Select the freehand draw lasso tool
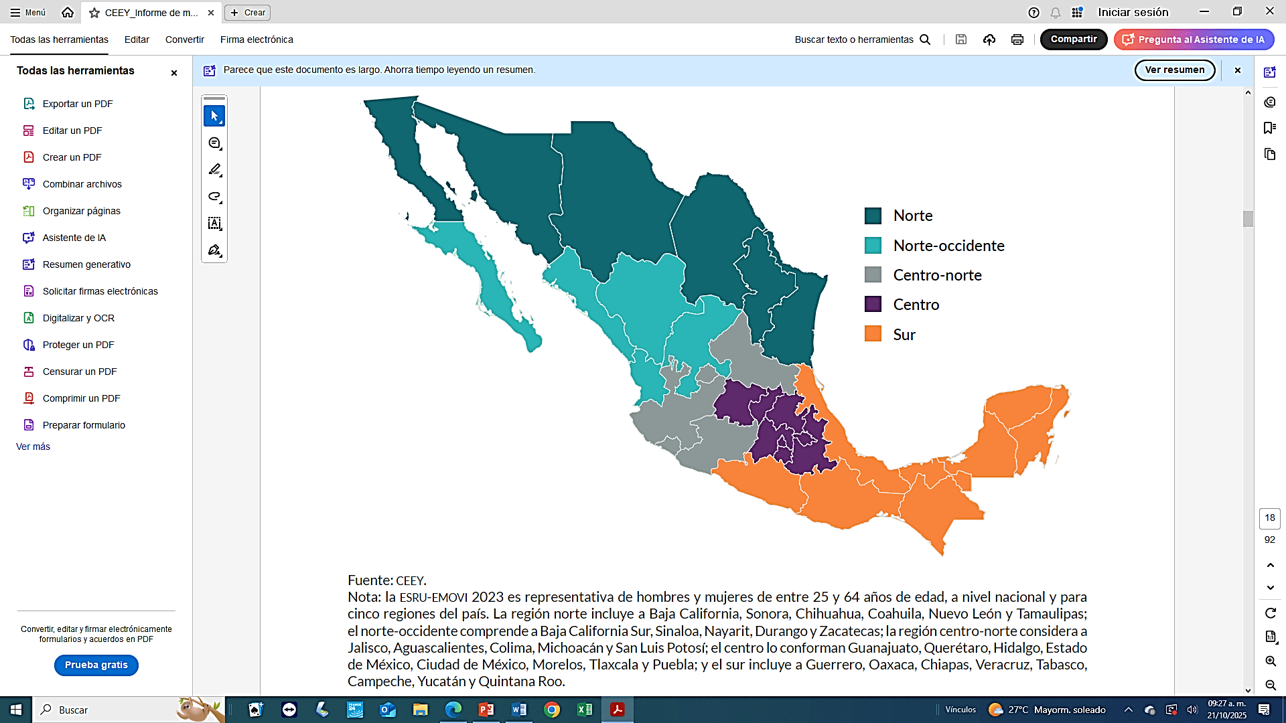The width and height of the screenshot is (1286, 723). (214, 196)
